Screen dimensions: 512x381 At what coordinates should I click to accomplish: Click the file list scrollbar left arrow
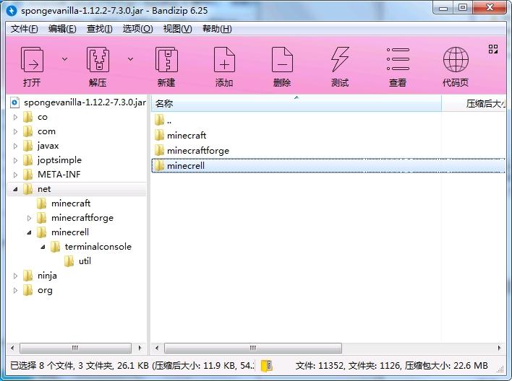pyautogui.click(x=157, y=348)
